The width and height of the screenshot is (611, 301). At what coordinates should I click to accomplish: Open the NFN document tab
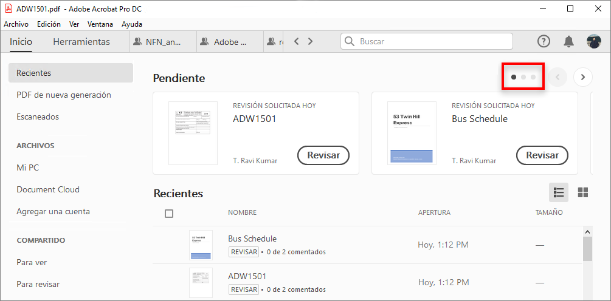click(161, 42)
